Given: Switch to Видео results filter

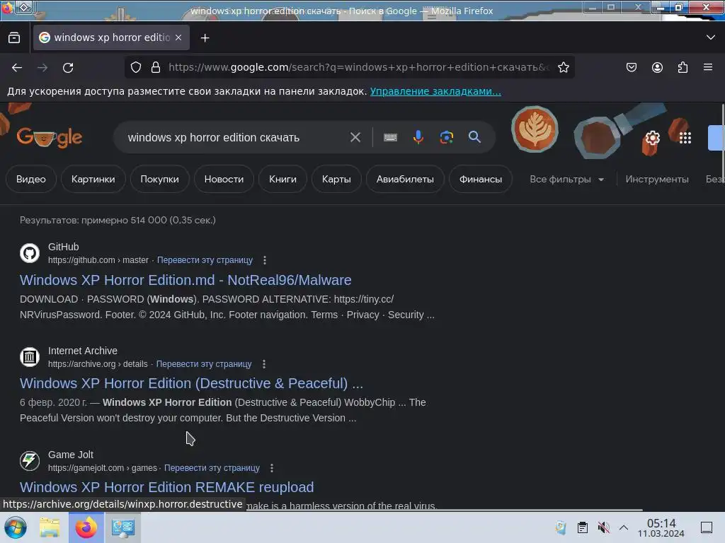Looking at the screenshot, I should pos(31,179).
